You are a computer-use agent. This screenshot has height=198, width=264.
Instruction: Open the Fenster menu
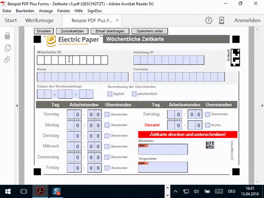[x=63, y=11]
